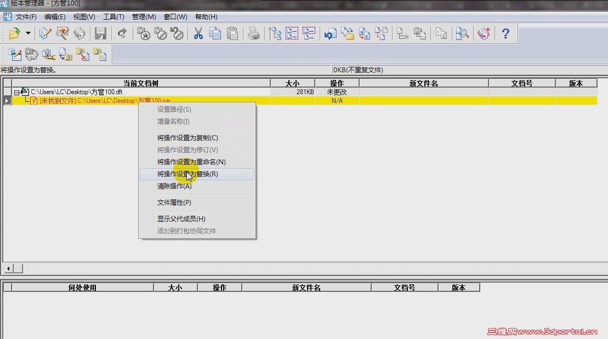608x339 pixels.
Task: Click the undo arrow with pencil badge icon
Action: pyautogui.click(x=177, y=33)
